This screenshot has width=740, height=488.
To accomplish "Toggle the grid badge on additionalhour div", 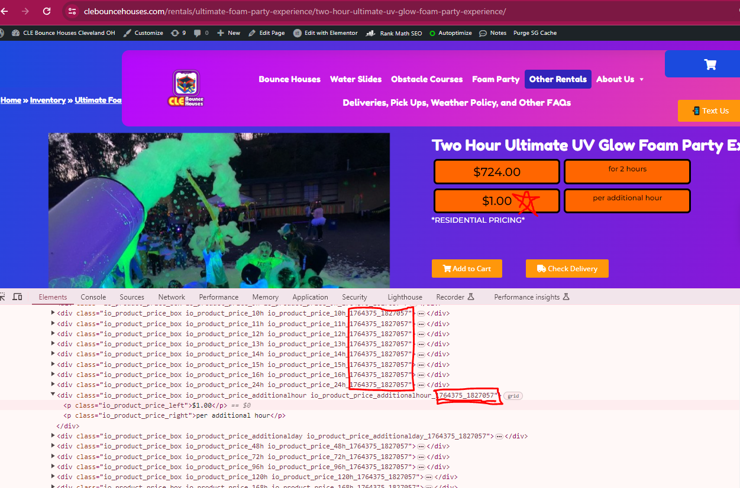I will point(513,396).
